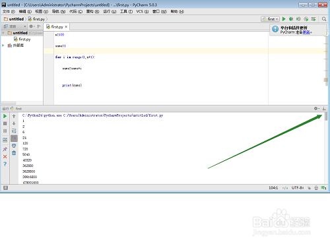
Task: Click 'untitled' in the navigation breadcrumb
Action: [x=14, y=19]
